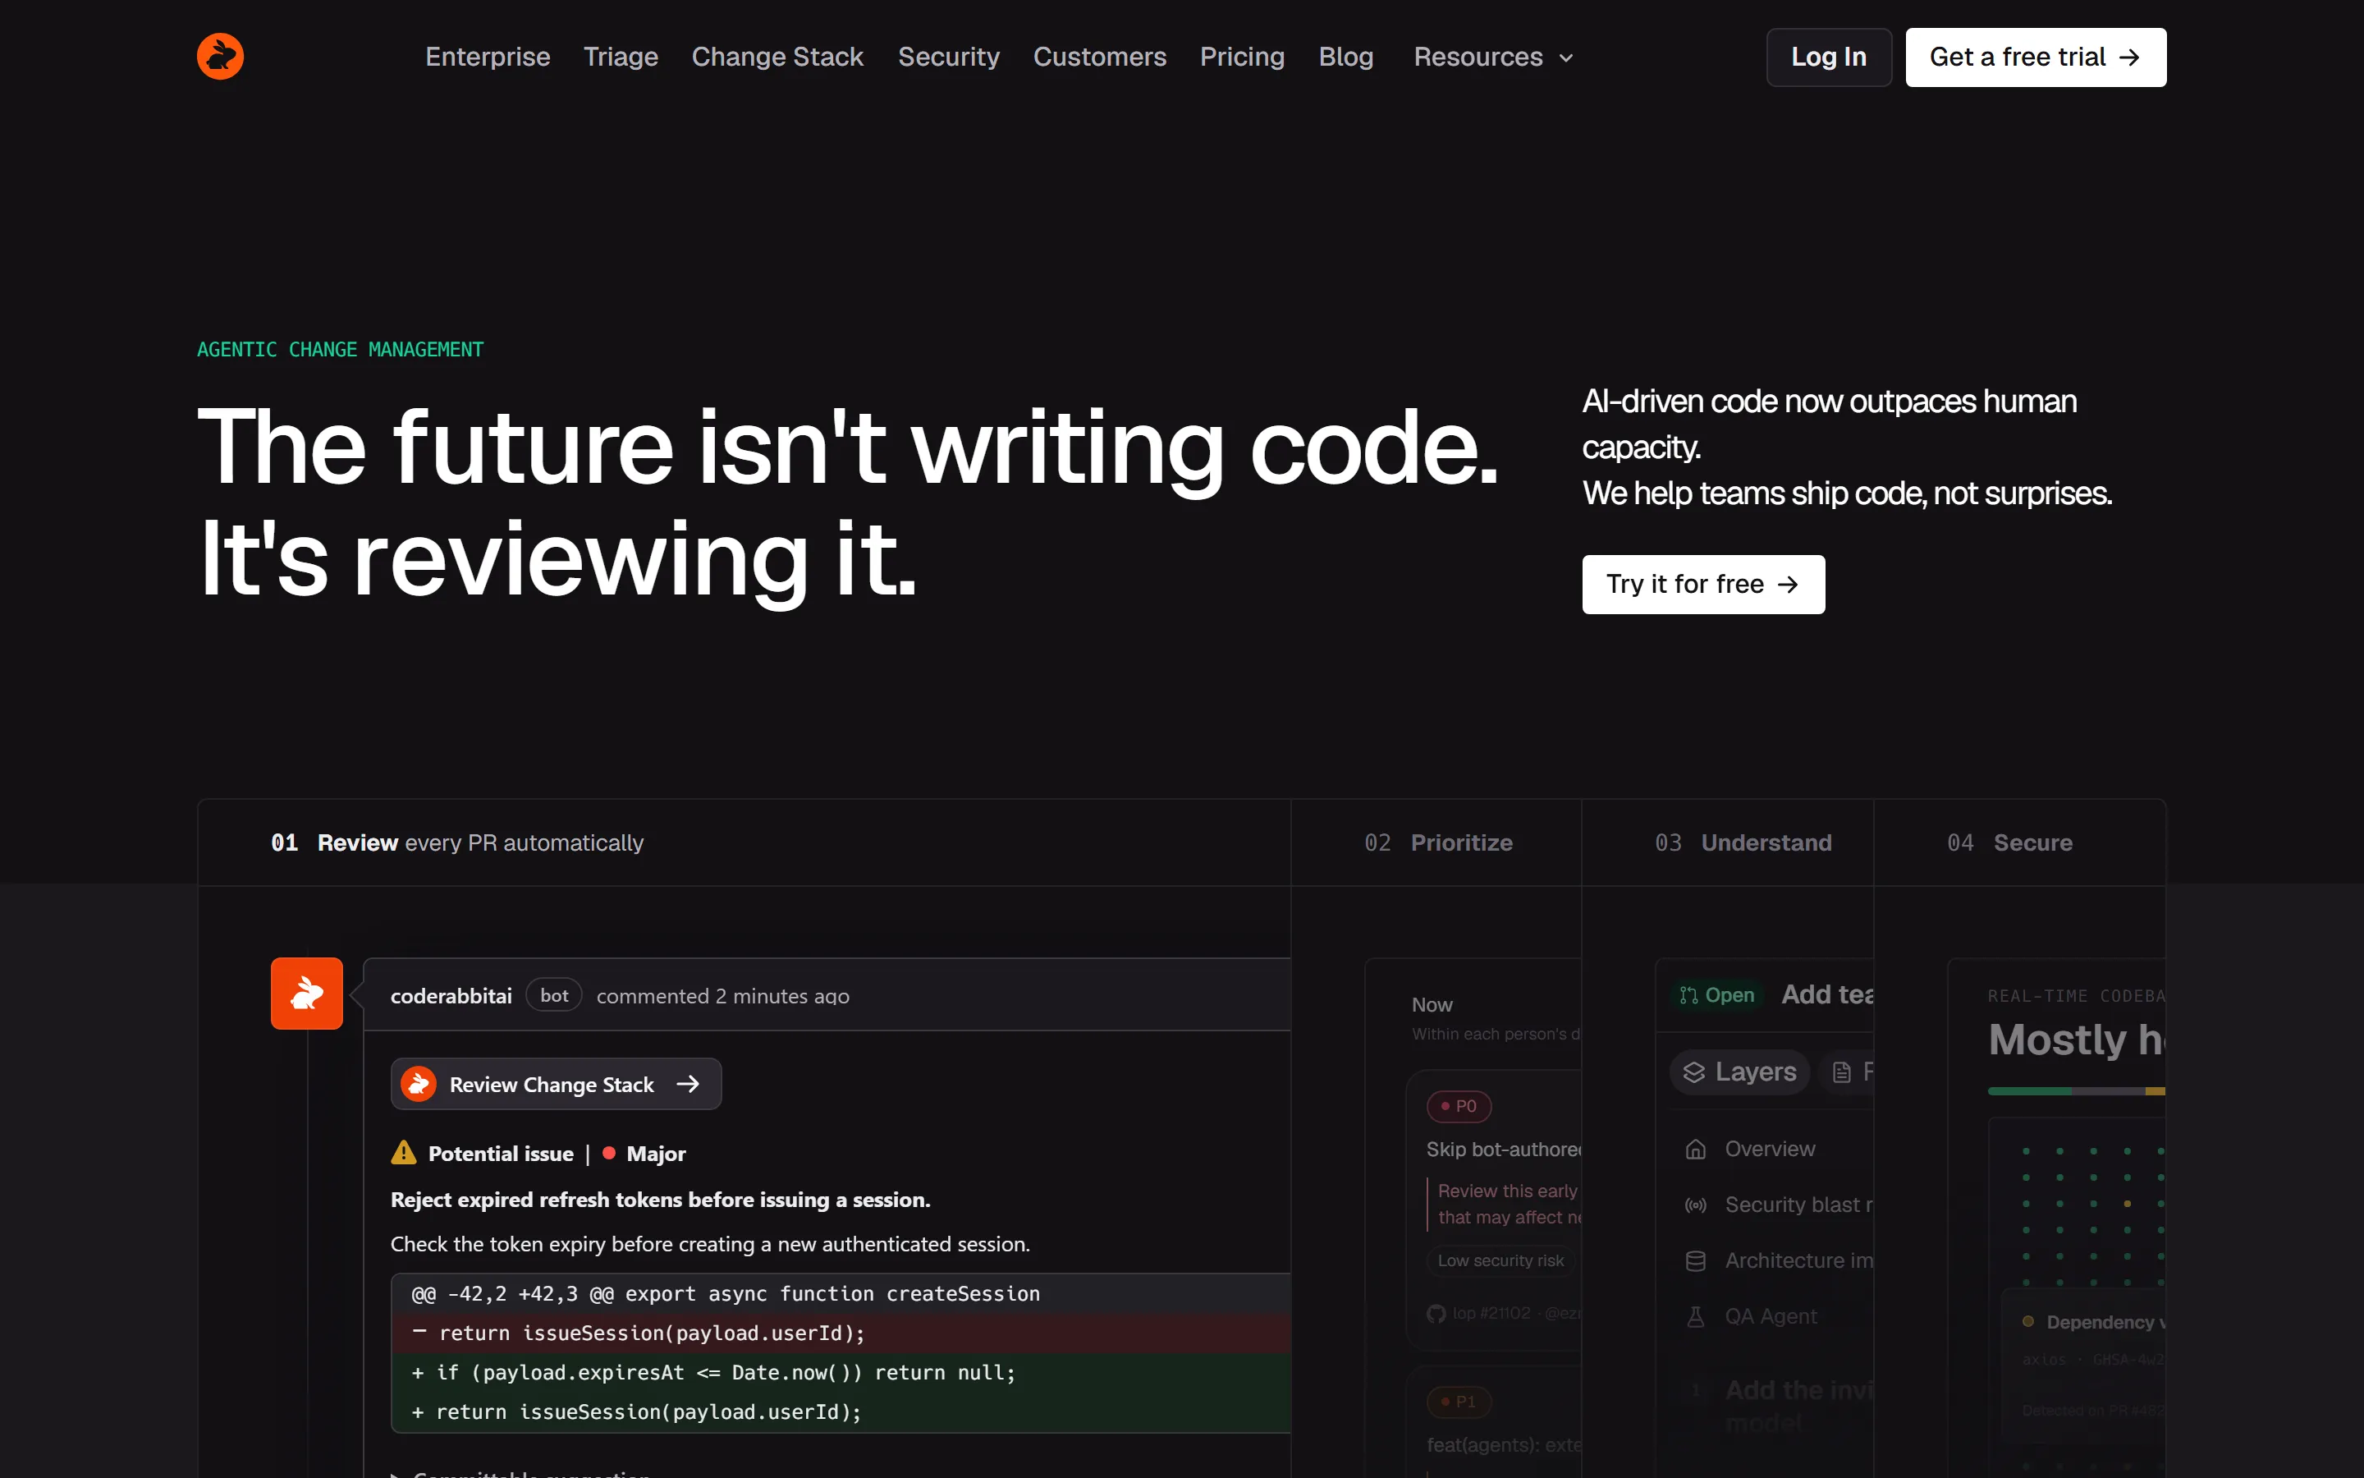Image resolution: width=2364 pixels, height=1478 pixels.
Task: Click the arrow in Try it for free
Action: pos(1788,585)
